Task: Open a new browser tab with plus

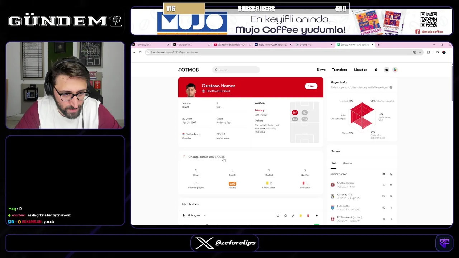Action: [x=379, y=44]
